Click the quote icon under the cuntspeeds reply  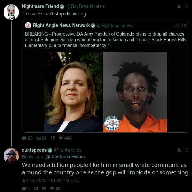[44, 188]
